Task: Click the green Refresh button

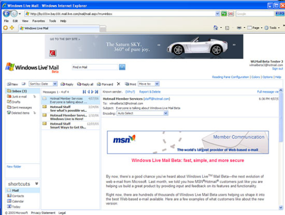Action: click(x=224, y=14)
